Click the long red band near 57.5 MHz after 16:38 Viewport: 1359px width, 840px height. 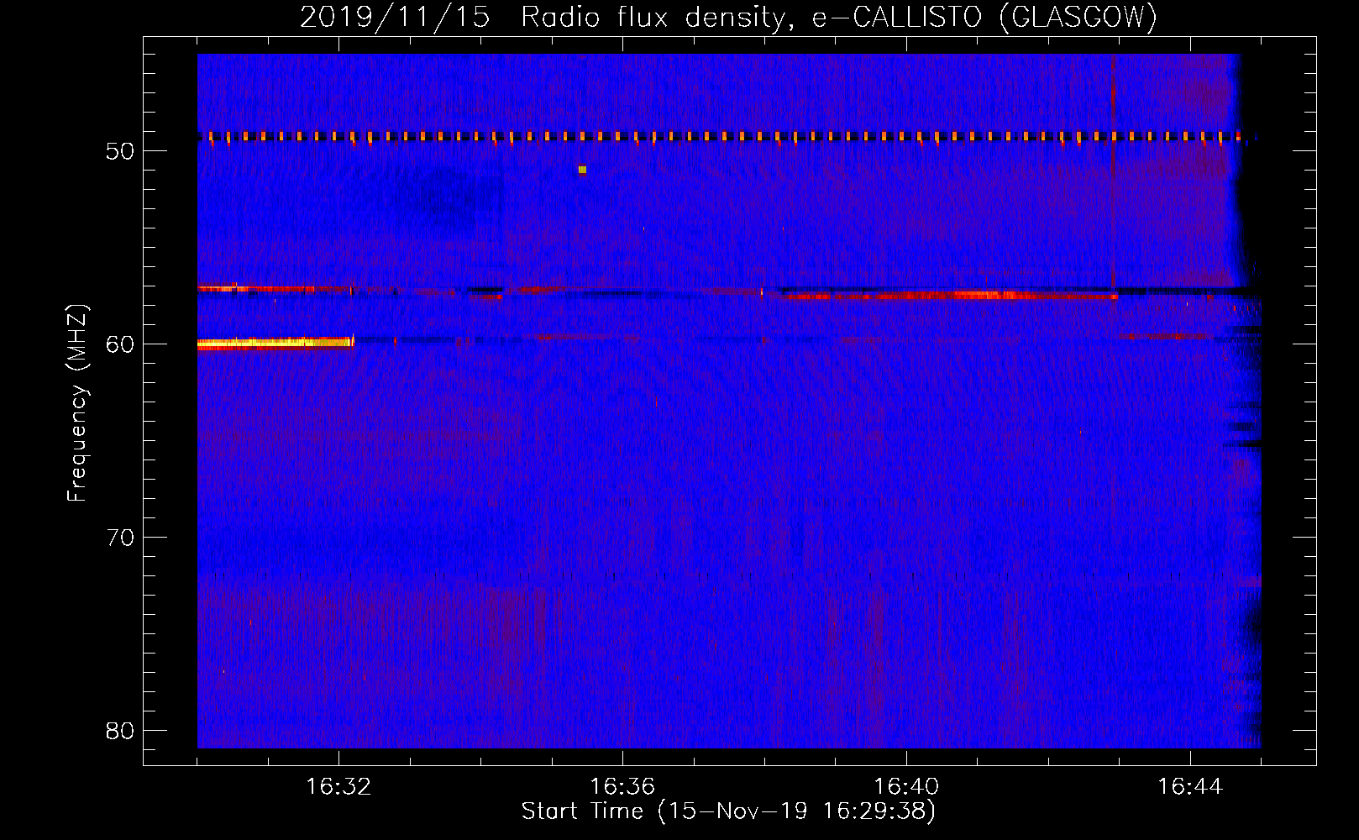click(x=951, y=296)
